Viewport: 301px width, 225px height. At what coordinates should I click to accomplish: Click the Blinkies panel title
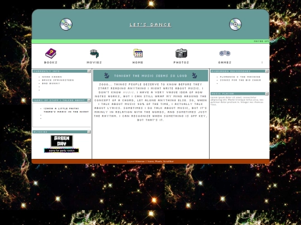40,132
